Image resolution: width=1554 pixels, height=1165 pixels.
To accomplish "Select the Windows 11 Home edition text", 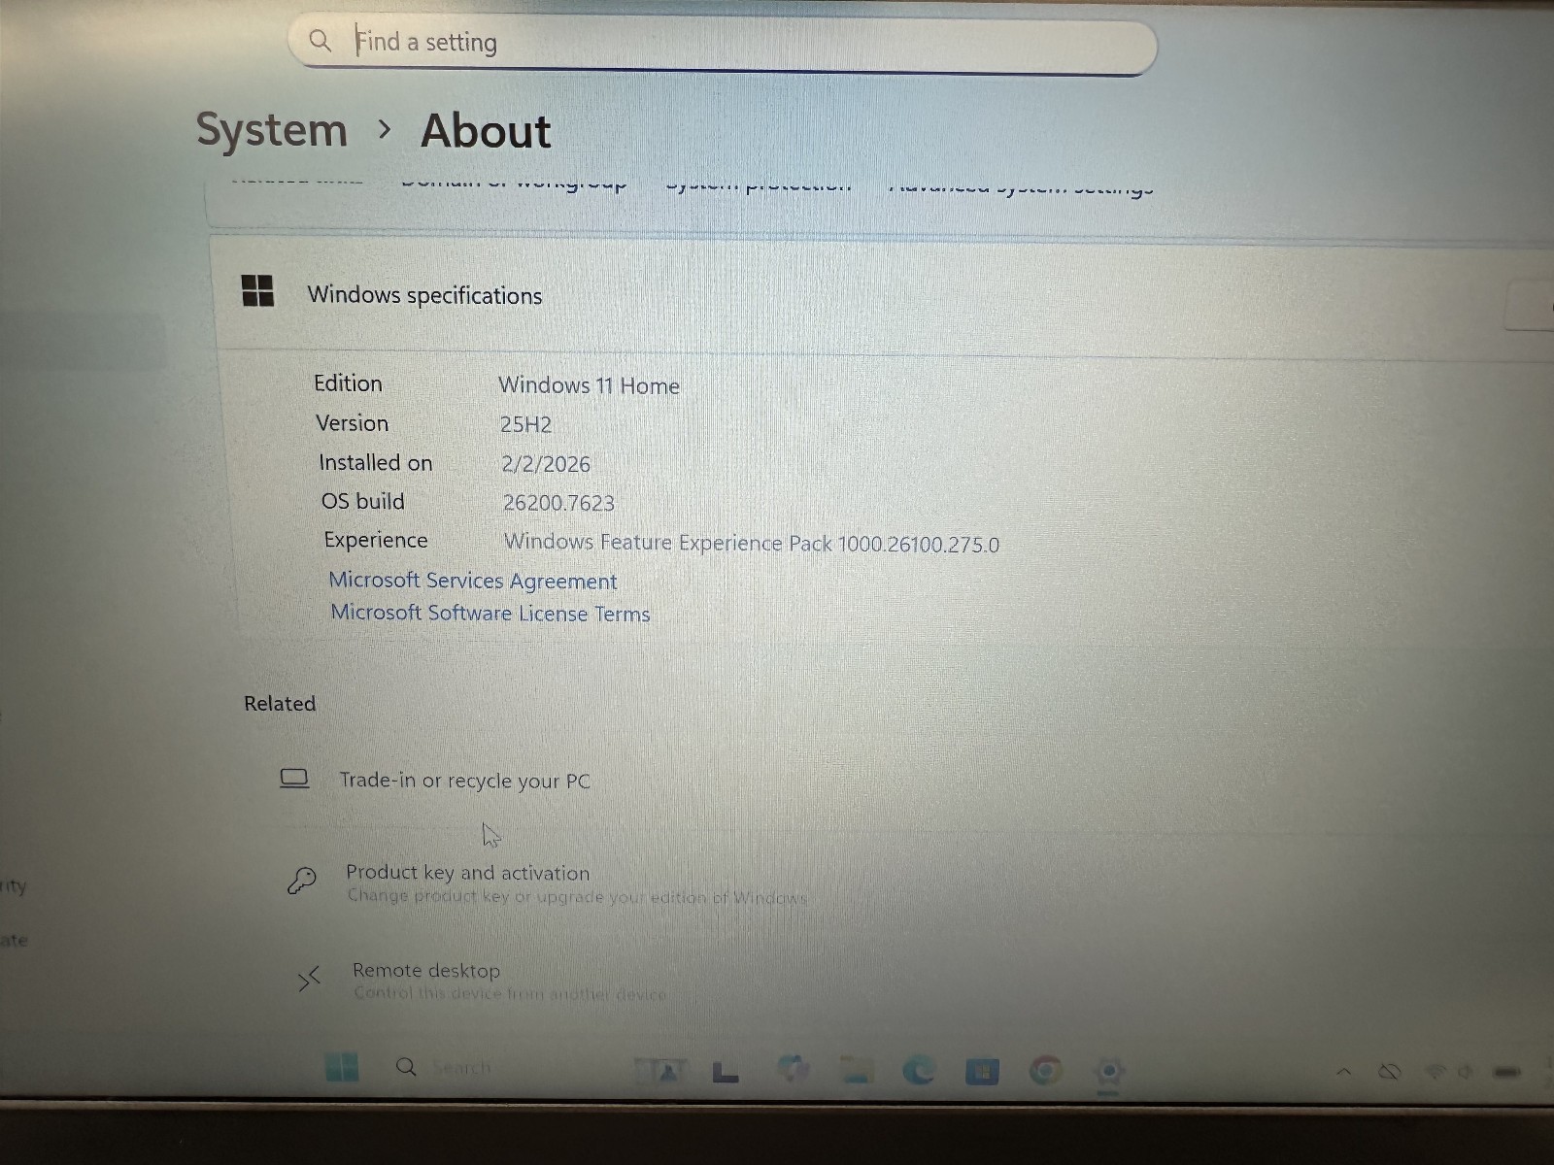I will 589,385.
